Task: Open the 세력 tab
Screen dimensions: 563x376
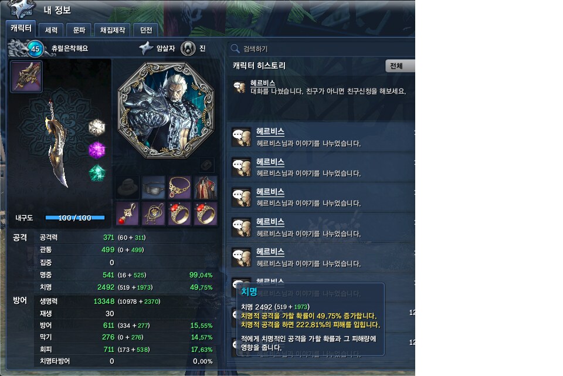Action: [x=51, y=30]
